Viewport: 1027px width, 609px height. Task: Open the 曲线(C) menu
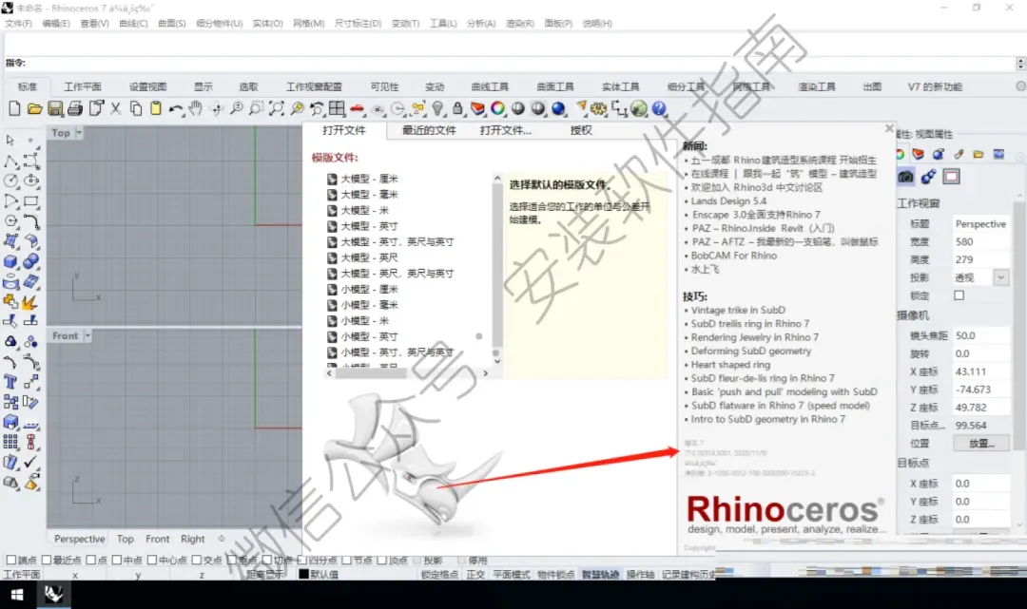pos(134,24)
